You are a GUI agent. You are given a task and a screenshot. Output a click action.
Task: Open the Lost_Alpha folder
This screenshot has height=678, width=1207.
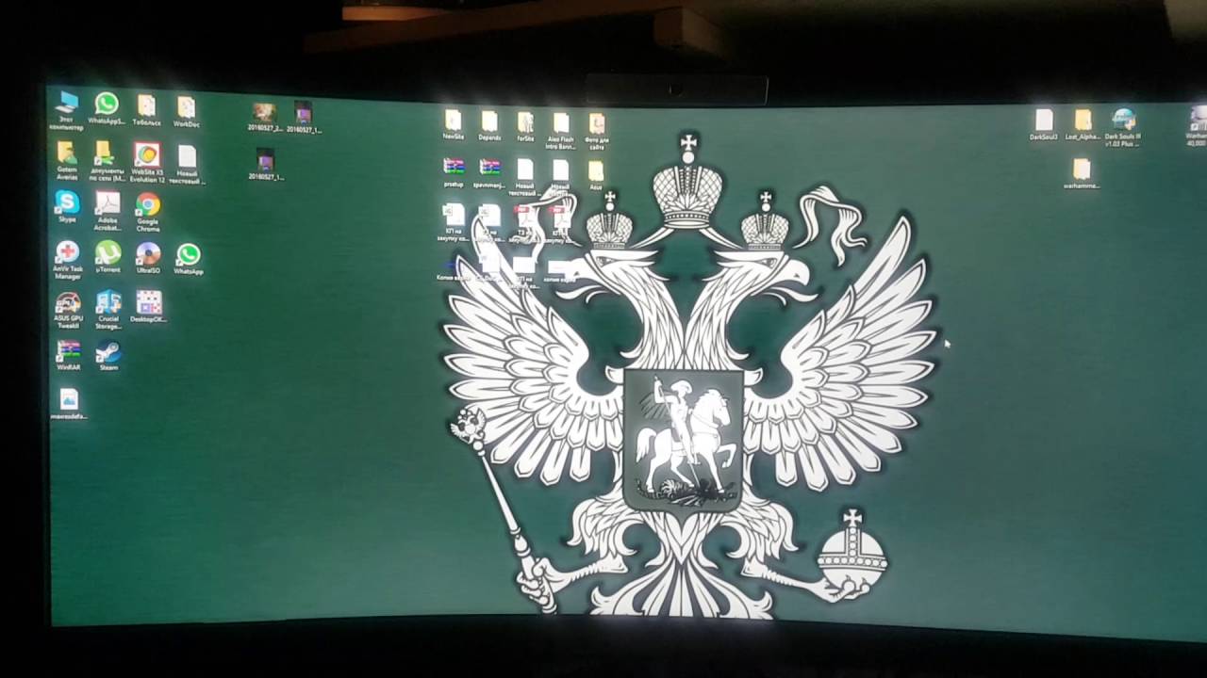tap(1083, 124)
